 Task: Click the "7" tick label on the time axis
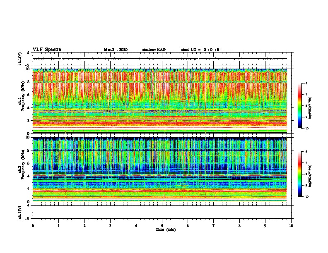pos(214,225)
